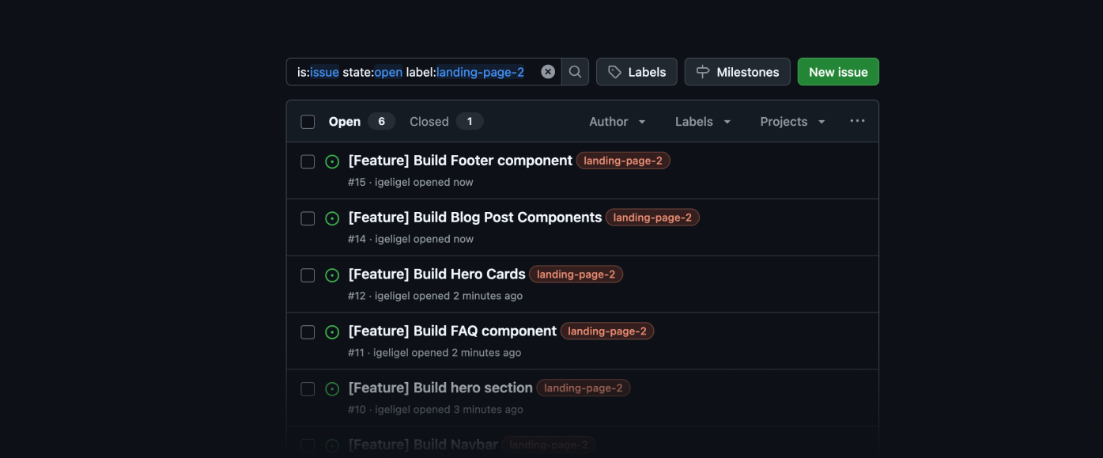Viewport: 1103px width, 458px height.
Task: Click open status icon for FAQ issue
Action: [x=332, y=332]
